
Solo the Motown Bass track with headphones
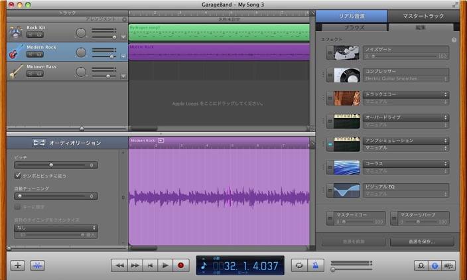[39, 74]
